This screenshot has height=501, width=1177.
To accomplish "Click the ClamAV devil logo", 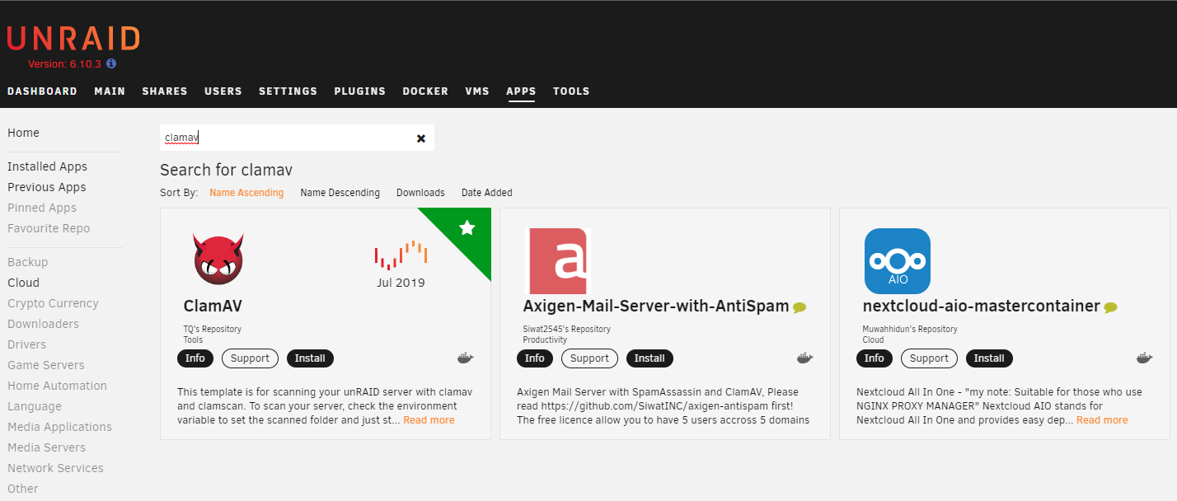I will tap(218, 258).
